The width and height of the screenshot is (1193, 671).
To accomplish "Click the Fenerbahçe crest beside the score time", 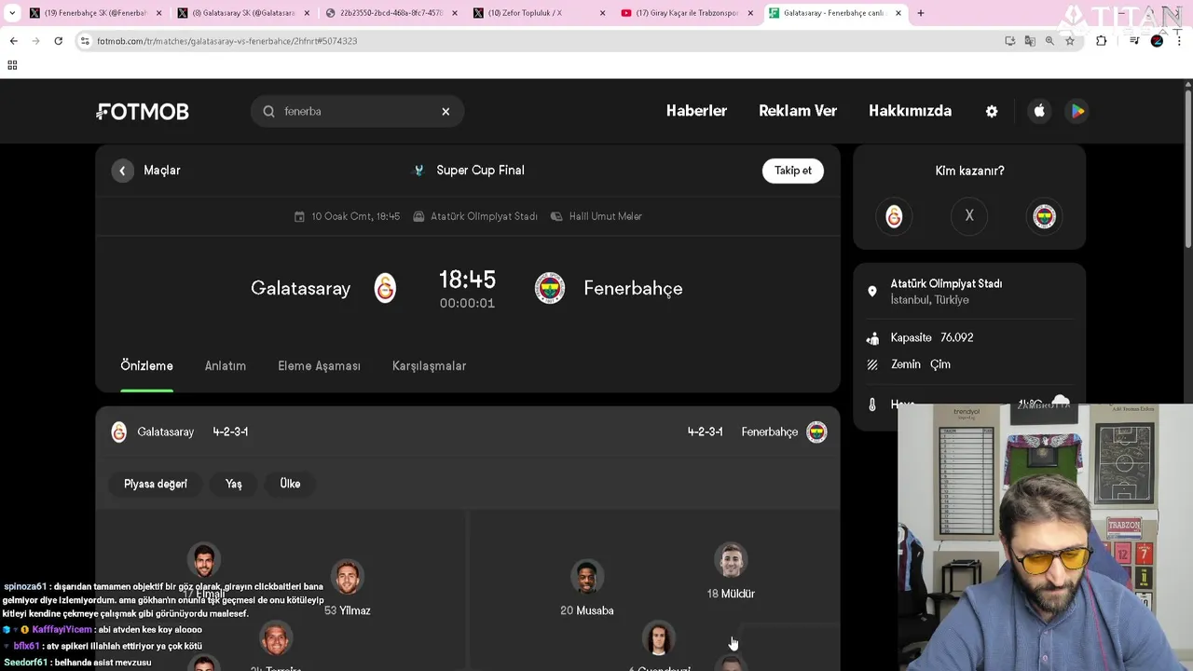I will pos(550,288).
